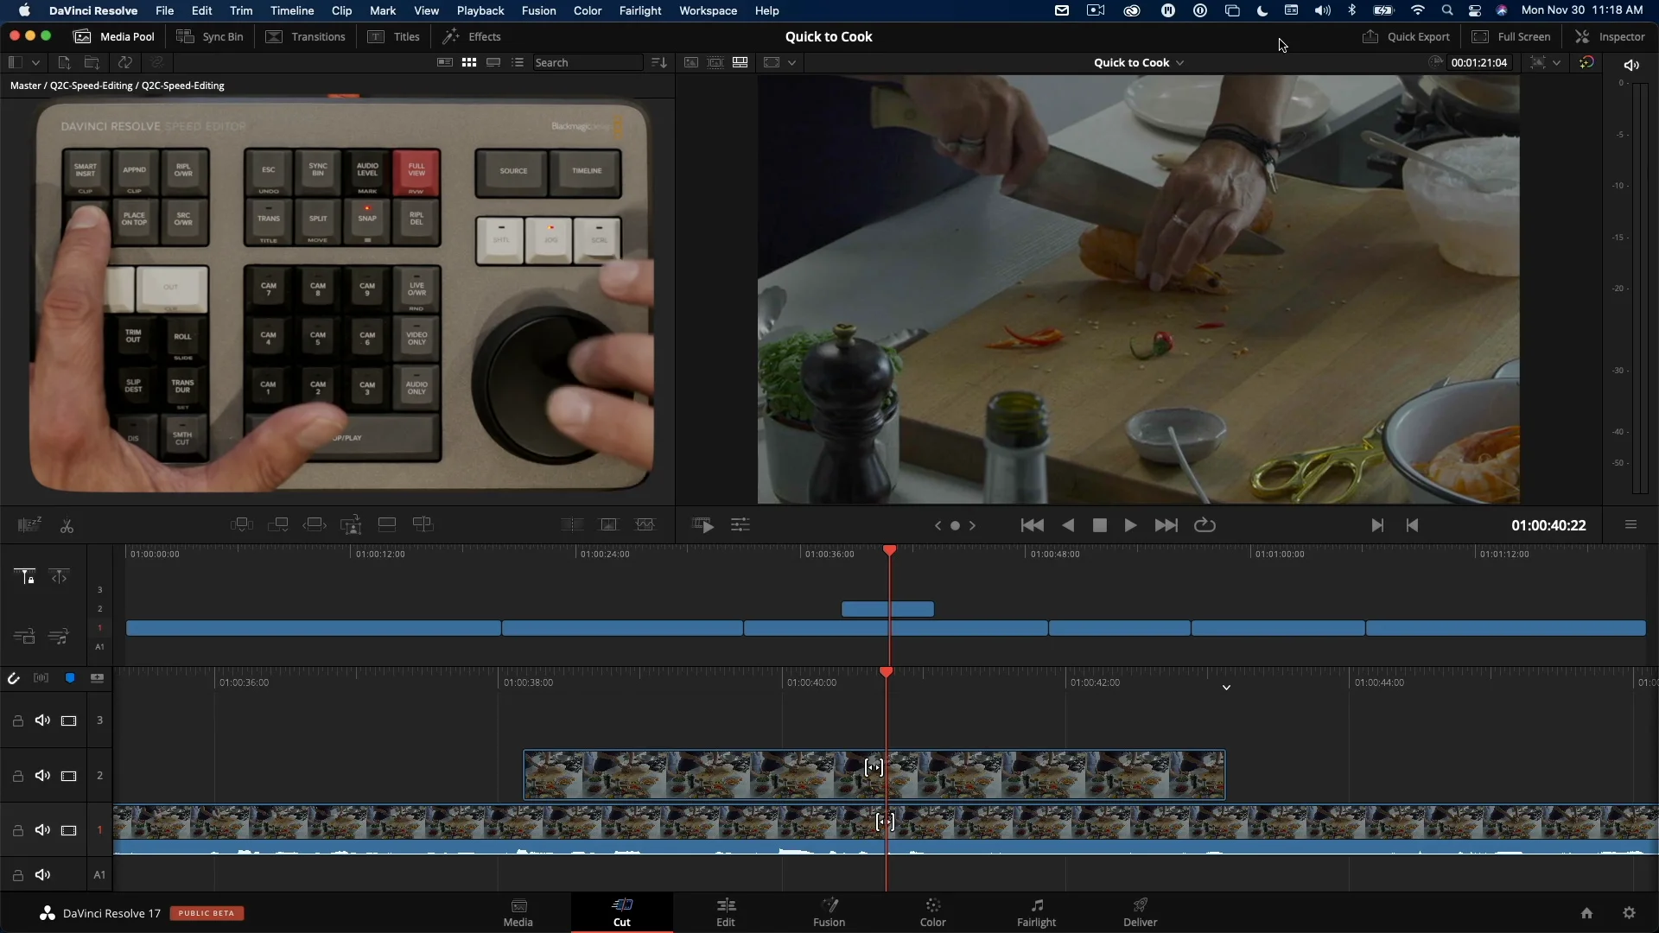Image resolution: width=1659 pixels, height=933 pixels.
Task: Open the Effects panel
Action: coord(472,36)
